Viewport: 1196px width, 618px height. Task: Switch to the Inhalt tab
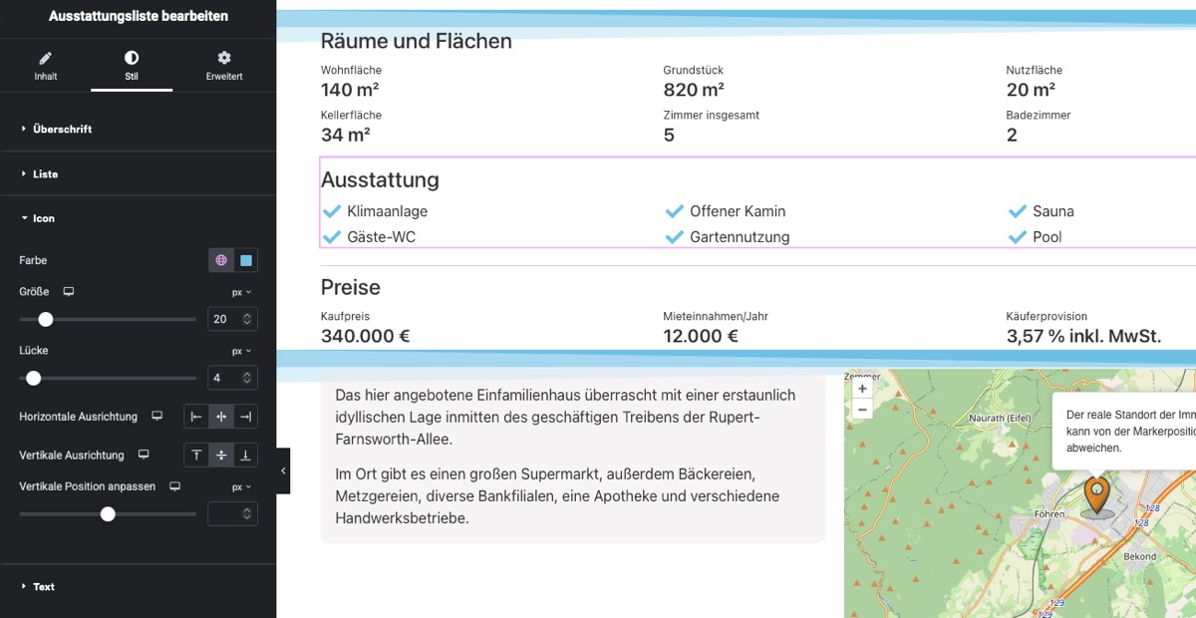click(x=46, y=66)
